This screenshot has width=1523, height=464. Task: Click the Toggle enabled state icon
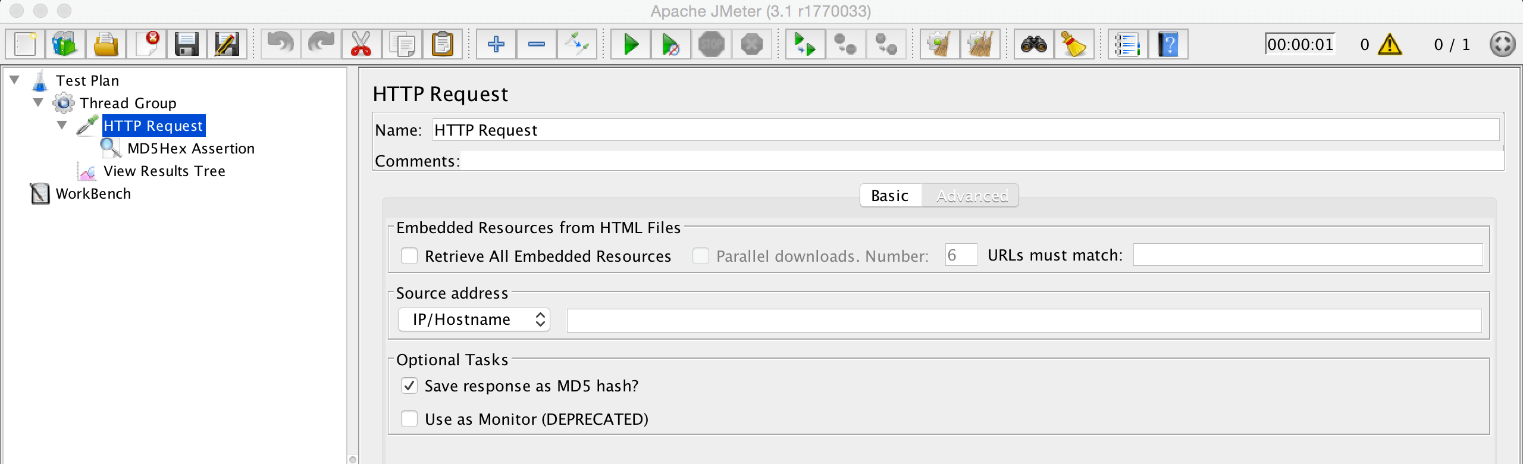577,45
